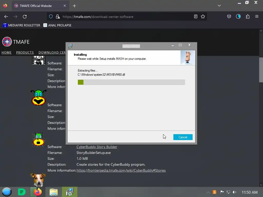Click the Create stories for the CyberBuddy description
The width and height of the screenshot is (263, 197).
(111, 164)
